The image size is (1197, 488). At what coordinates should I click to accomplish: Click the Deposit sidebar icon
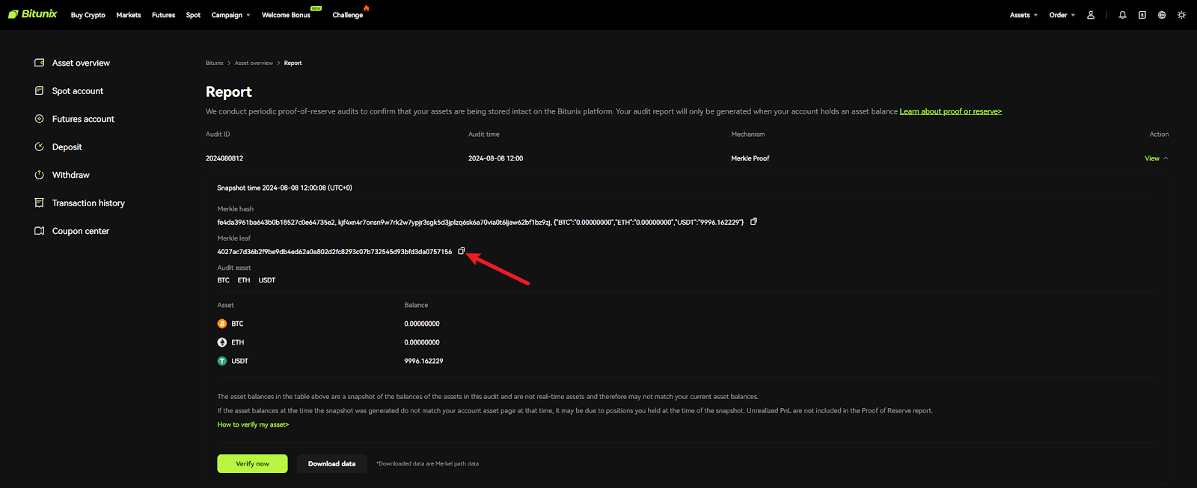click(x=40, y=146)
